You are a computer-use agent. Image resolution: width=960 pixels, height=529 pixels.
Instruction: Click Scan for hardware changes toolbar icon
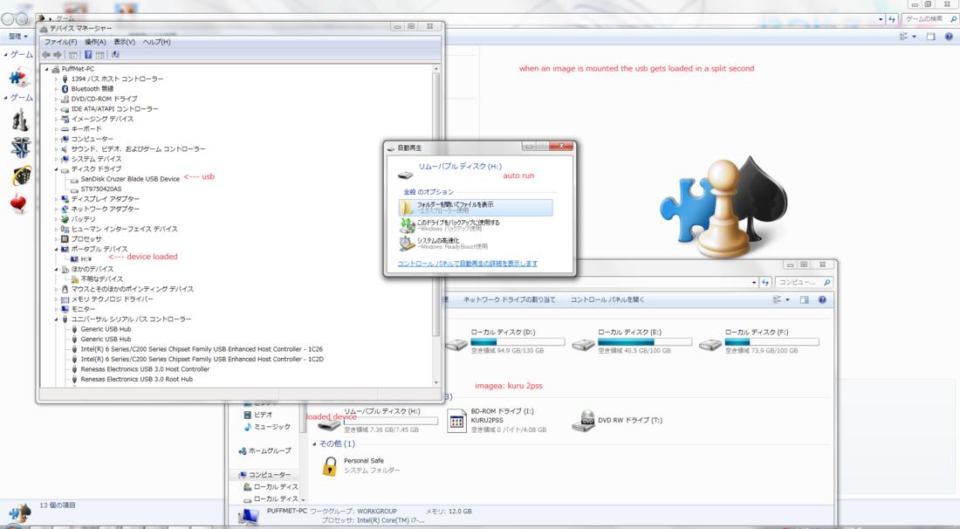(x=115, y=54)
